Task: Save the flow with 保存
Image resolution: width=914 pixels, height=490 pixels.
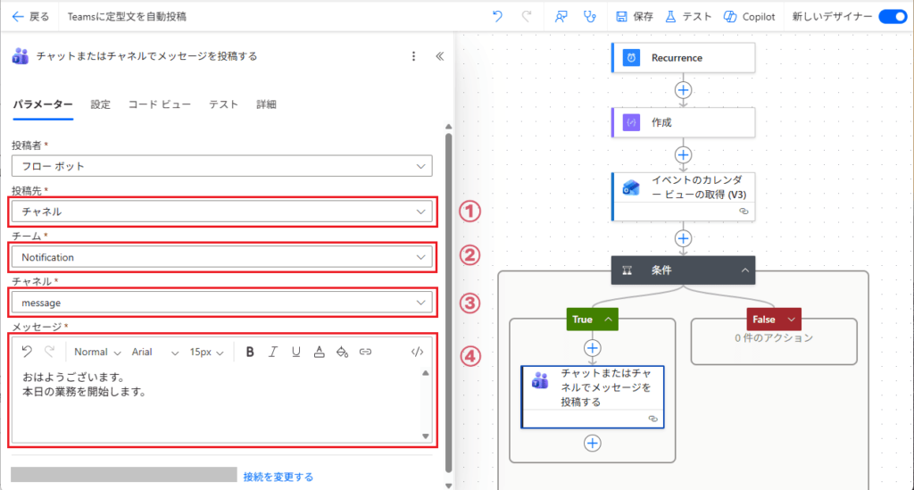Action: pos(635,16)
